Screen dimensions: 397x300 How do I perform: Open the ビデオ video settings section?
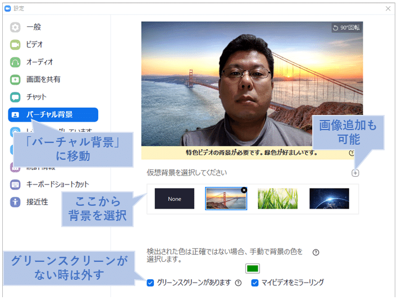(34, 44)
